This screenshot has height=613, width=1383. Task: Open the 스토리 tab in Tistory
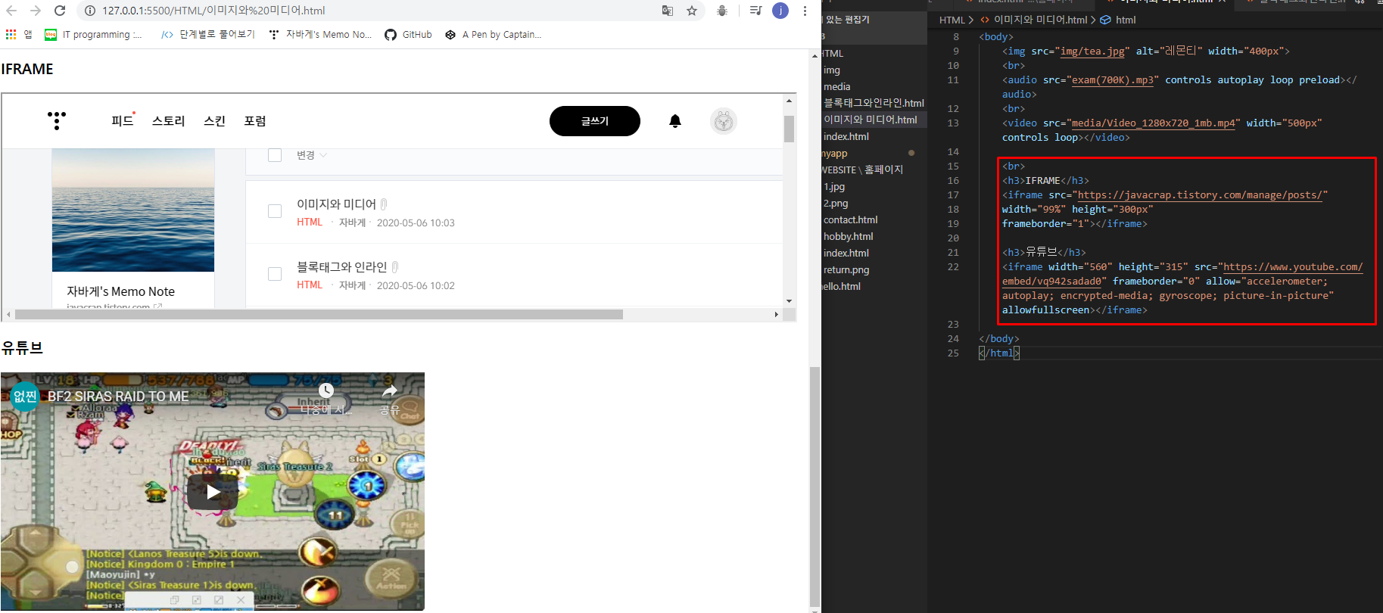coord(168,121)
